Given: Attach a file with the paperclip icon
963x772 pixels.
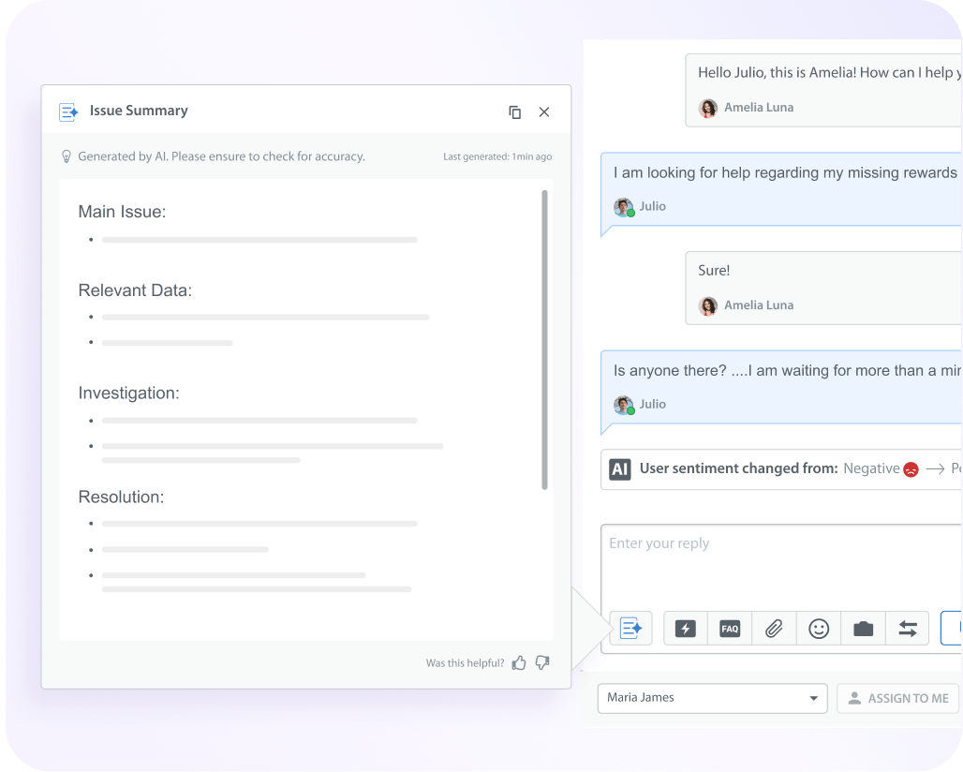Looking at the screenshot, I should tap(774, 629).
